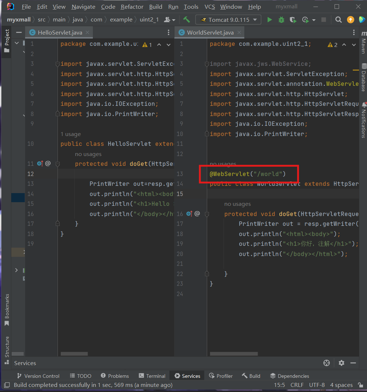The width and height of the screenshot is (367, 392).
Task: Open the Bookmarks tool window
Action: 7,310
